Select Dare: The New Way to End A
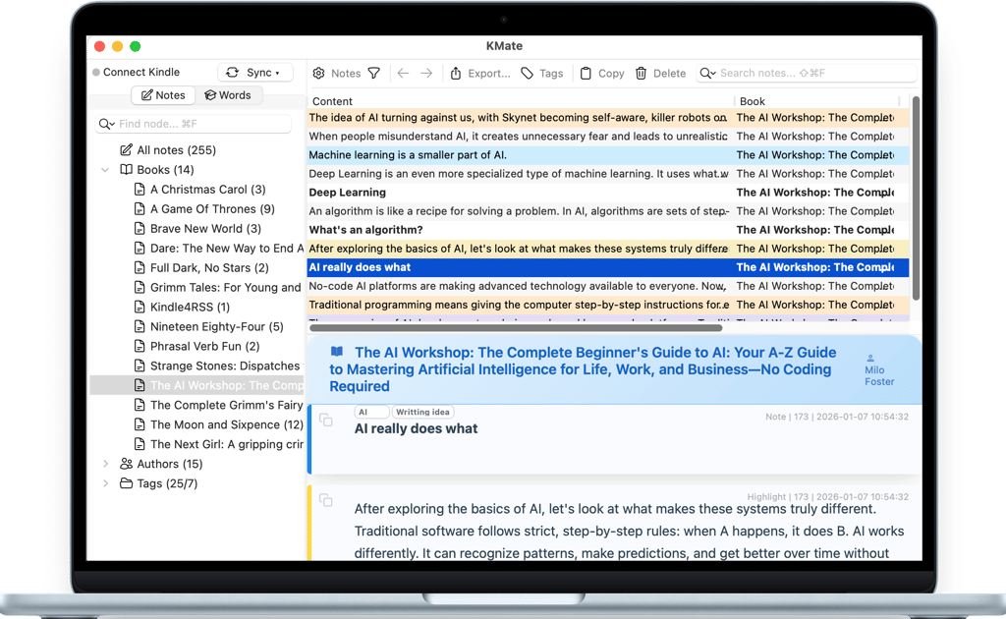1006x619 pixels. (227, 249)
